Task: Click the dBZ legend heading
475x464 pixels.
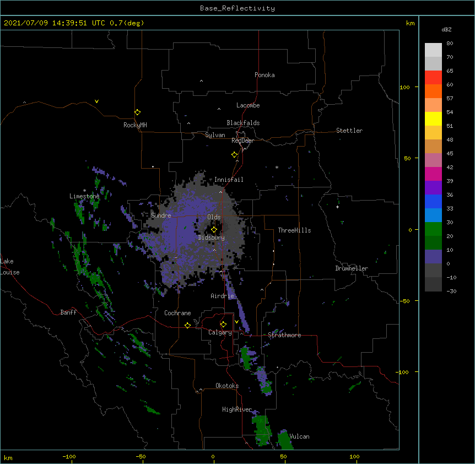Action: tap(446, 30)
